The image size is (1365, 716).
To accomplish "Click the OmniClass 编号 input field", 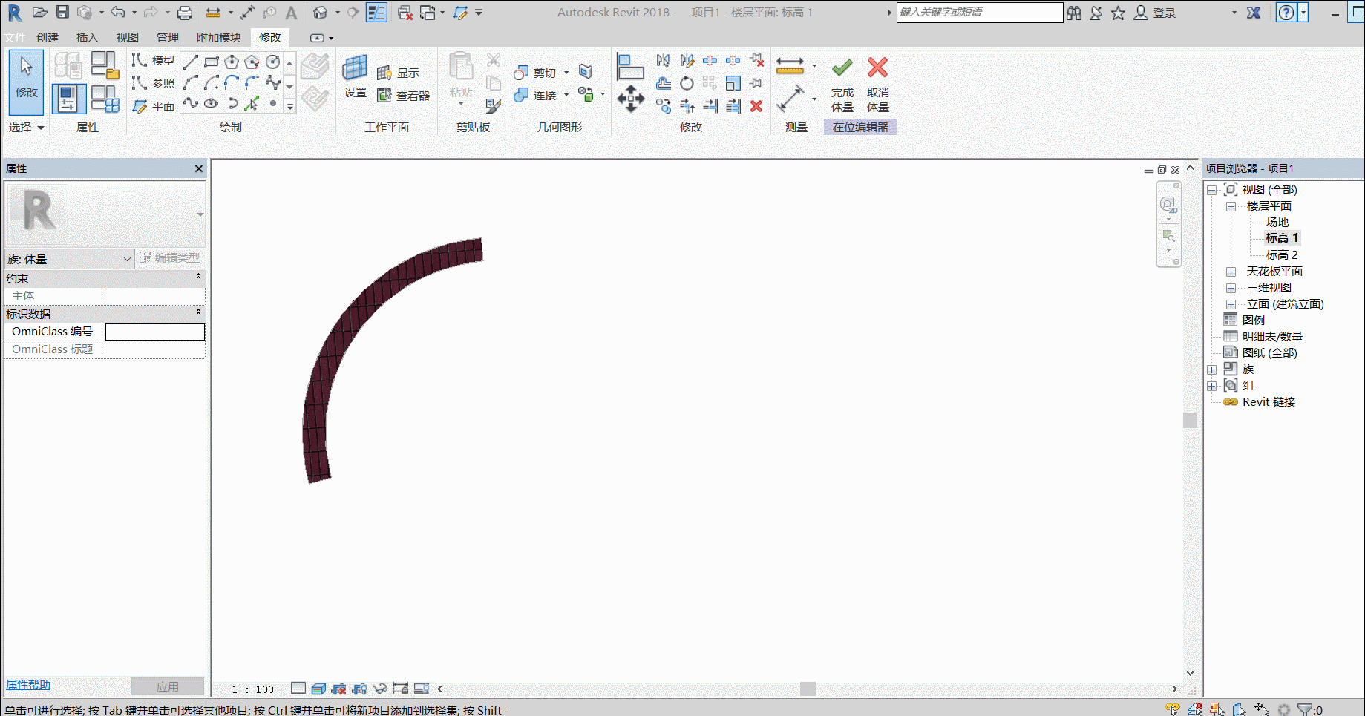I will [154, 332].
